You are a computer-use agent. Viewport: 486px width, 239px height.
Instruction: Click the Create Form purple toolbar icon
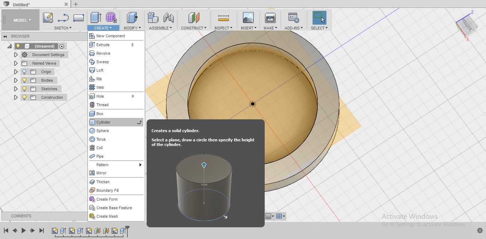click(111, 17)
